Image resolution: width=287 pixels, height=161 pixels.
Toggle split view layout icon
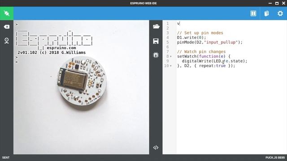pyautogui.click(x=253, y=13)
